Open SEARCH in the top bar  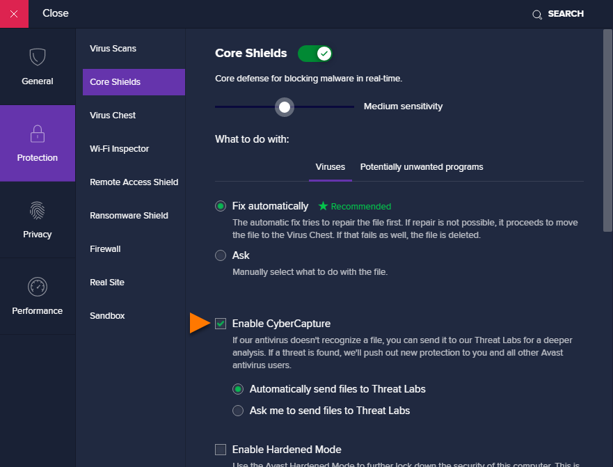pos(565,14)
